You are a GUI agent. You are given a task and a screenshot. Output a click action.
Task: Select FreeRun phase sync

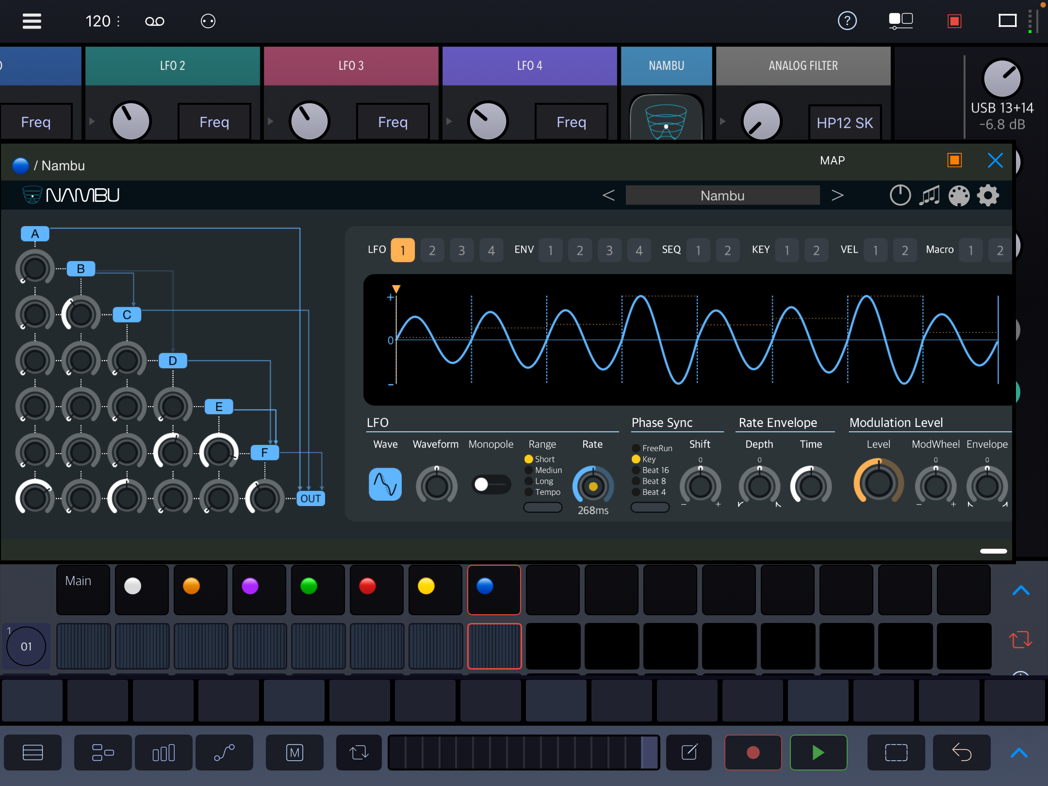click(652, 448)
